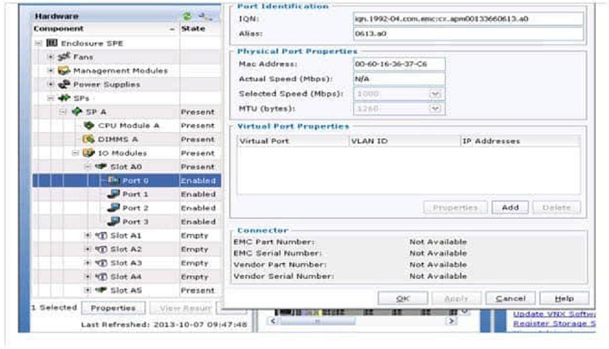Open the Selected Speed dropdown

pyautogui.click(x=434, y=94)
